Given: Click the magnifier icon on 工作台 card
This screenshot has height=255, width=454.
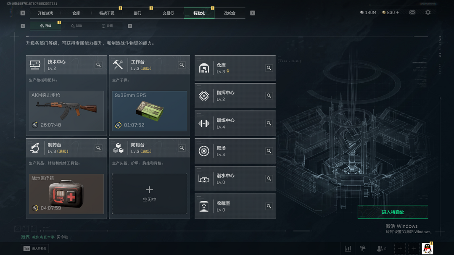Looking at the screenshot, I should [x=182, y=65].
